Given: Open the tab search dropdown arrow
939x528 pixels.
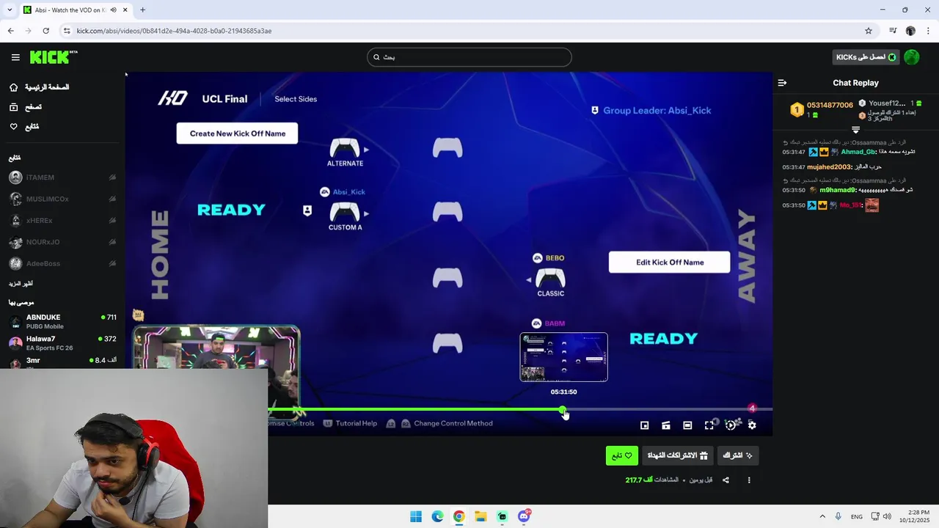Looking at the screenshot, I should pyautogui.click(x=10, y=10).
